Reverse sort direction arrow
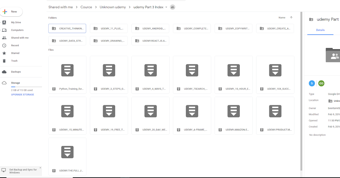340x178 pixels. tap(291, 18)
